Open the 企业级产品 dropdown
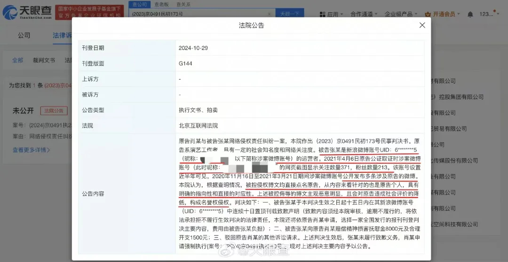The height and width of the screenshot is (262, 508). (x=401, y=15)
